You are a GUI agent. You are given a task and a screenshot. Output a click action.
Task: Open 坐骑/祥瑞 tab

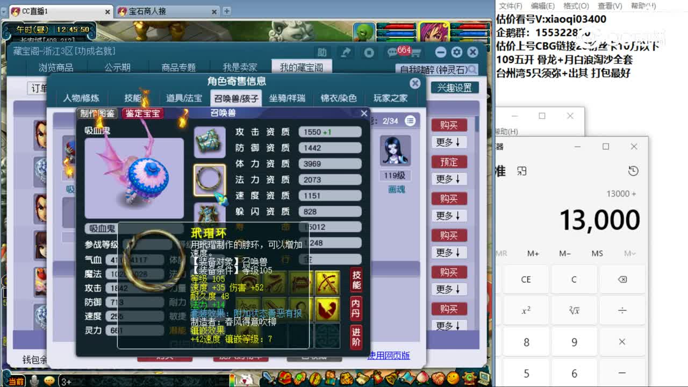pos(287,98)
